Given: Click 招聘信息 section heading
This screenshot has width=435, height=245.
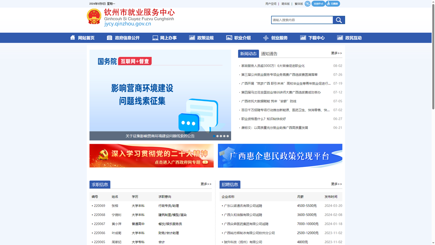Looking at the screenshot, I should point(230,185).
